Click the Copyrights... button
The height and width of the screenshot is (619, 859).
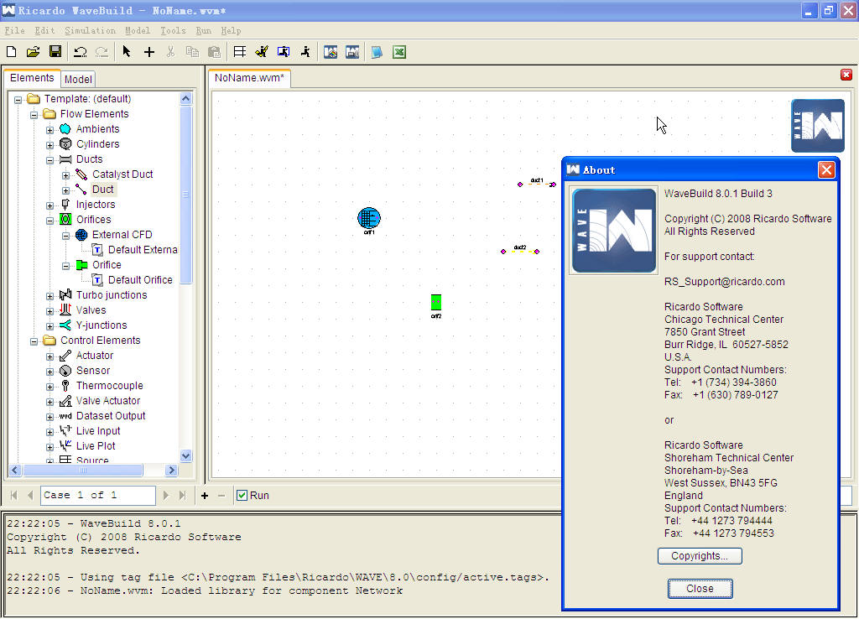[700, 556]
